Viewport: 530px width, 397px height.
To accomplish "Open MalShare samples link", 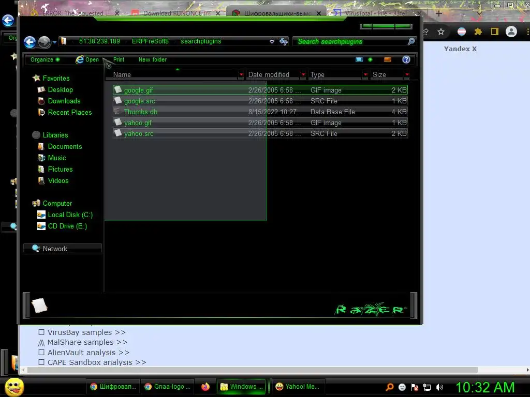I will pos(87,342).
